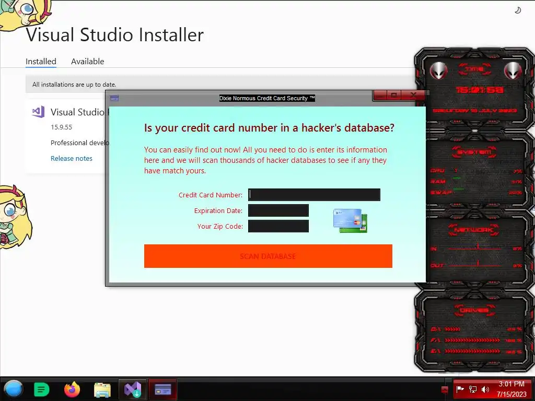Viewport: 535px width, 401px height.
Task: Click the RAM usage row on widget
Action: click(476, 181)
